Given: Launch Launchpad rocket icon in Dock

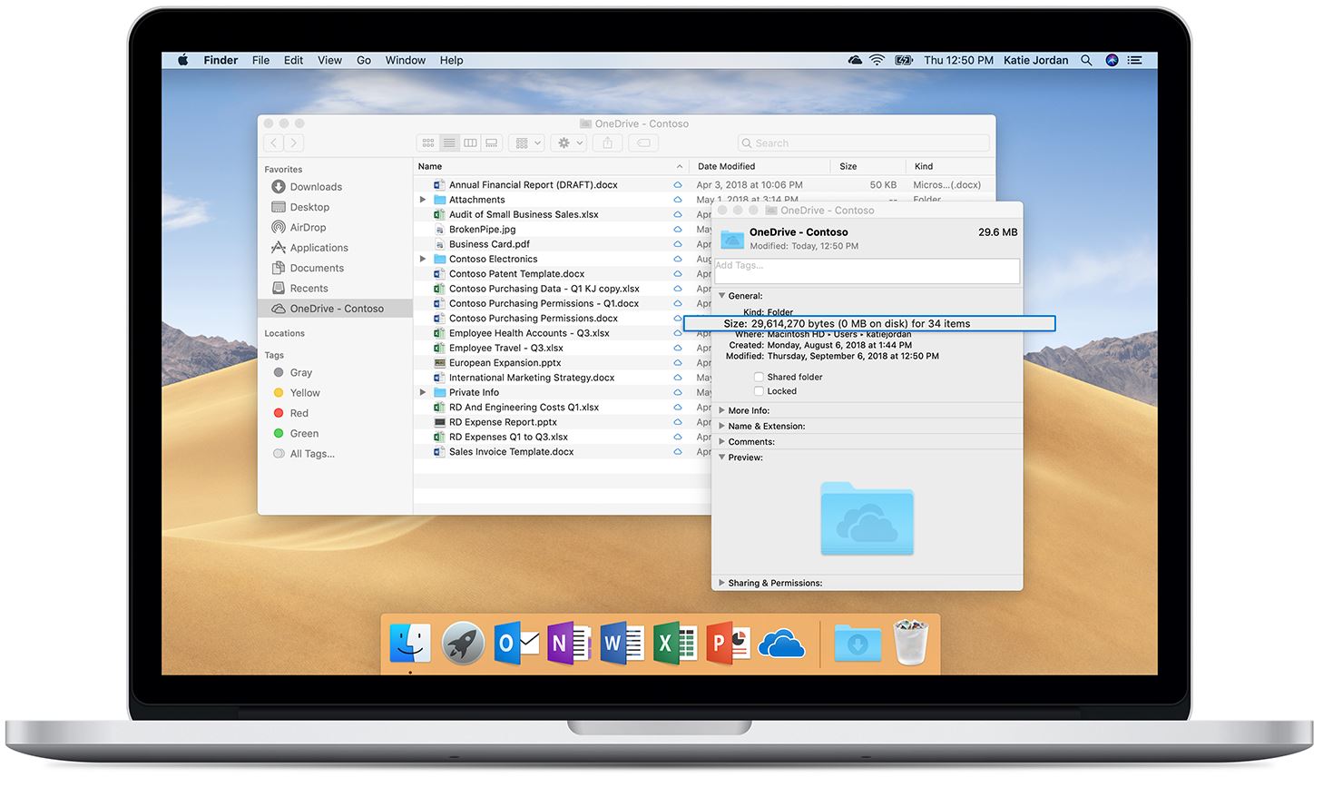Looking at the screenshot, I should [463, 644].
